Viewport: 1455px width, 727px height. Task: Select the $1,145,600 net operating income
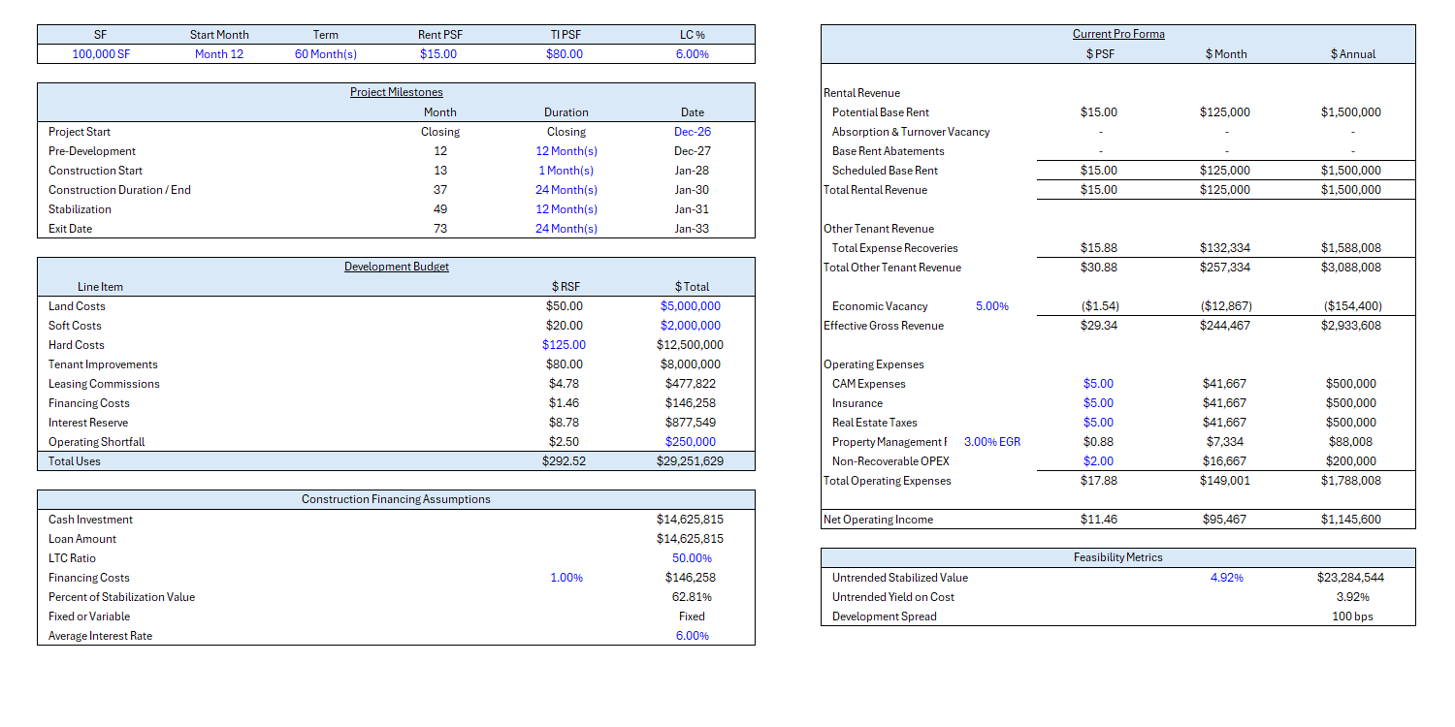[x=1351, y=520]
